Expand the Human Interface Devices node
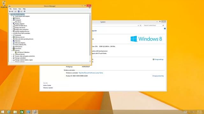The image size is (204, 114). tap(12, 32)
